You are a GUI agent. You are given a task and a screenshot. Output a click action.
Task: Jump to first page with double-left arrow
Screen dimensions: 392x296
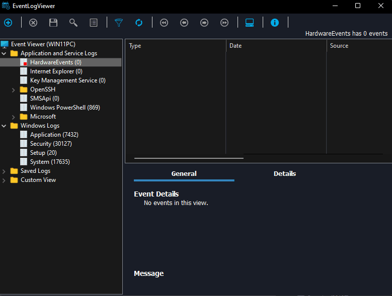point(164,23)
